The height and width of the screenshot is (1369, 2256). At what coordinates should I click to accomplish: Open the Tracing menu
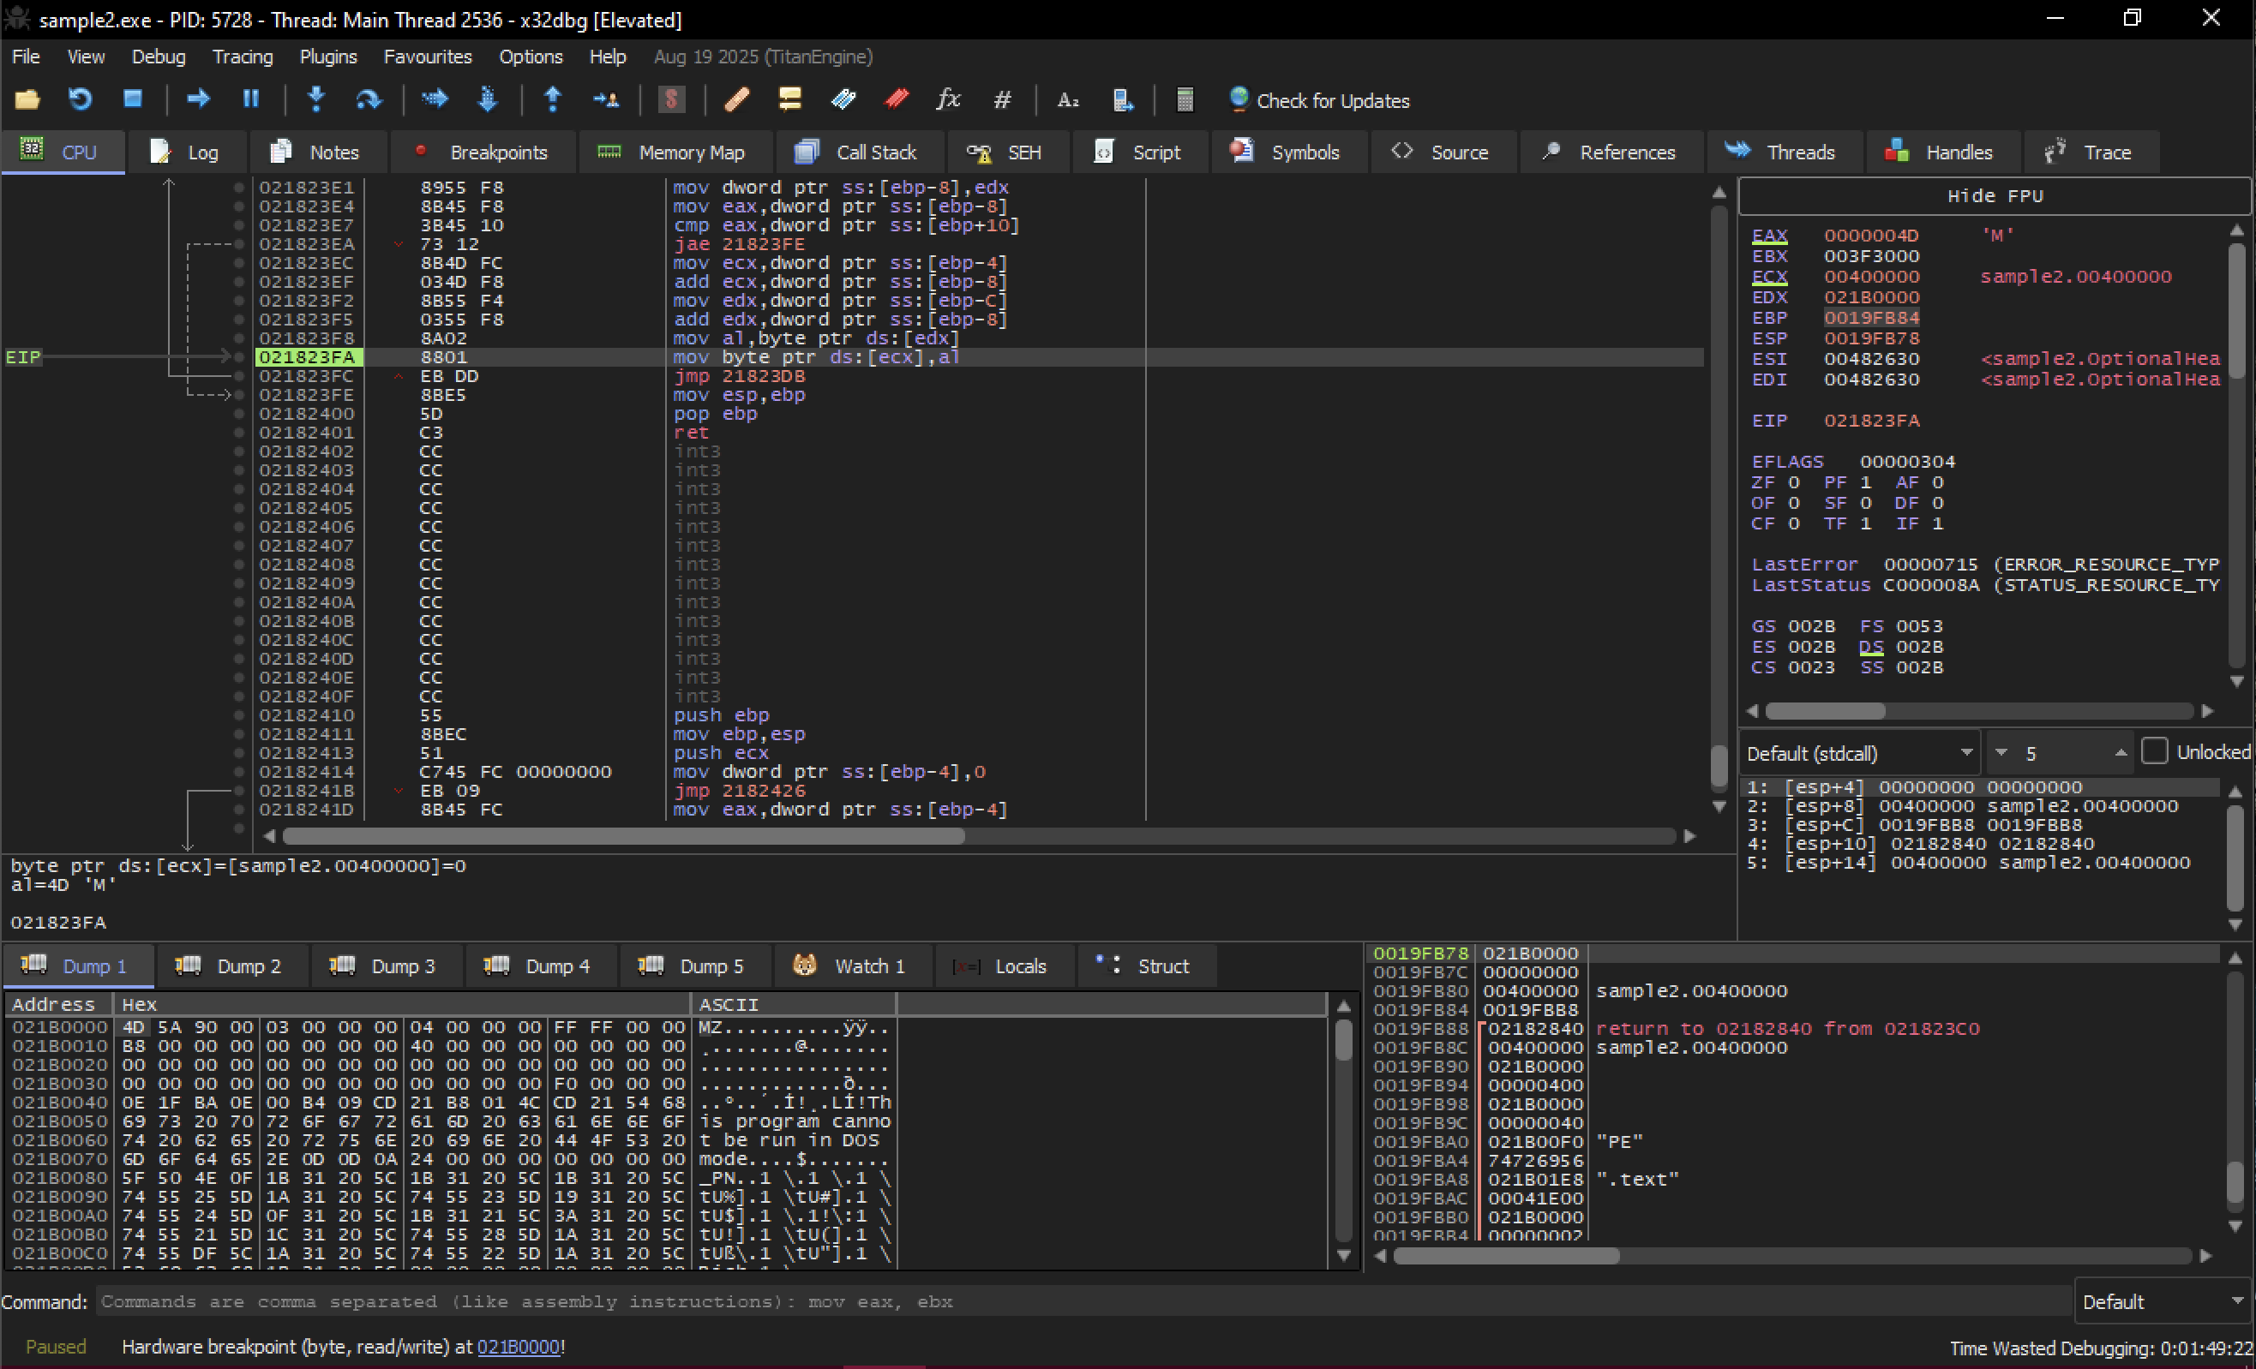click(x=243, y=57)
